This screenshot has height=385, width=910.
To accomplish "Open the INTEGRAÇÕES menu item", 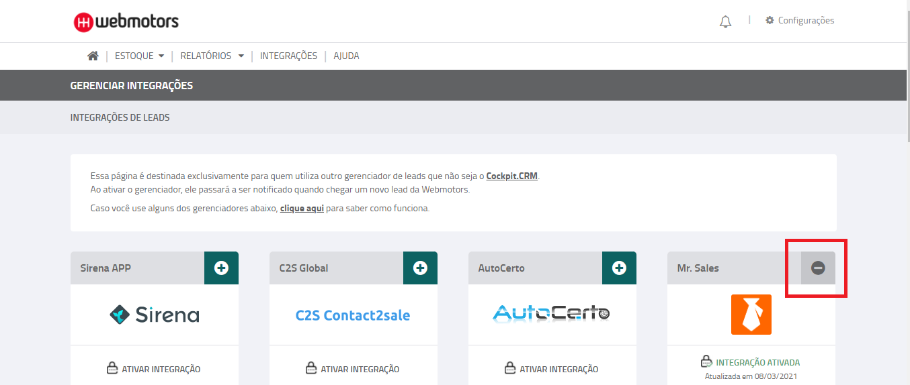I will click(288, 56).
